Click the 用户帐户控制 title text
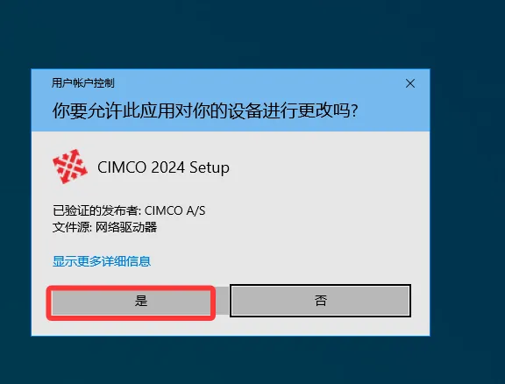Screen dimensions: 505x384 pyautogui.click(x=82, y=82)
